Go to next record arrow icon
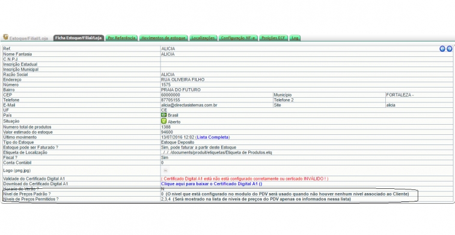The height and width of the screenshot is (235, 455). pyautogui.click(x=449, y=49)
